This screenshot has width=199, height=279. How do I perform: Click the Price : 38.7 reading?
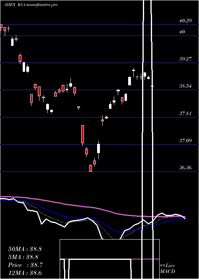point(25,265)
